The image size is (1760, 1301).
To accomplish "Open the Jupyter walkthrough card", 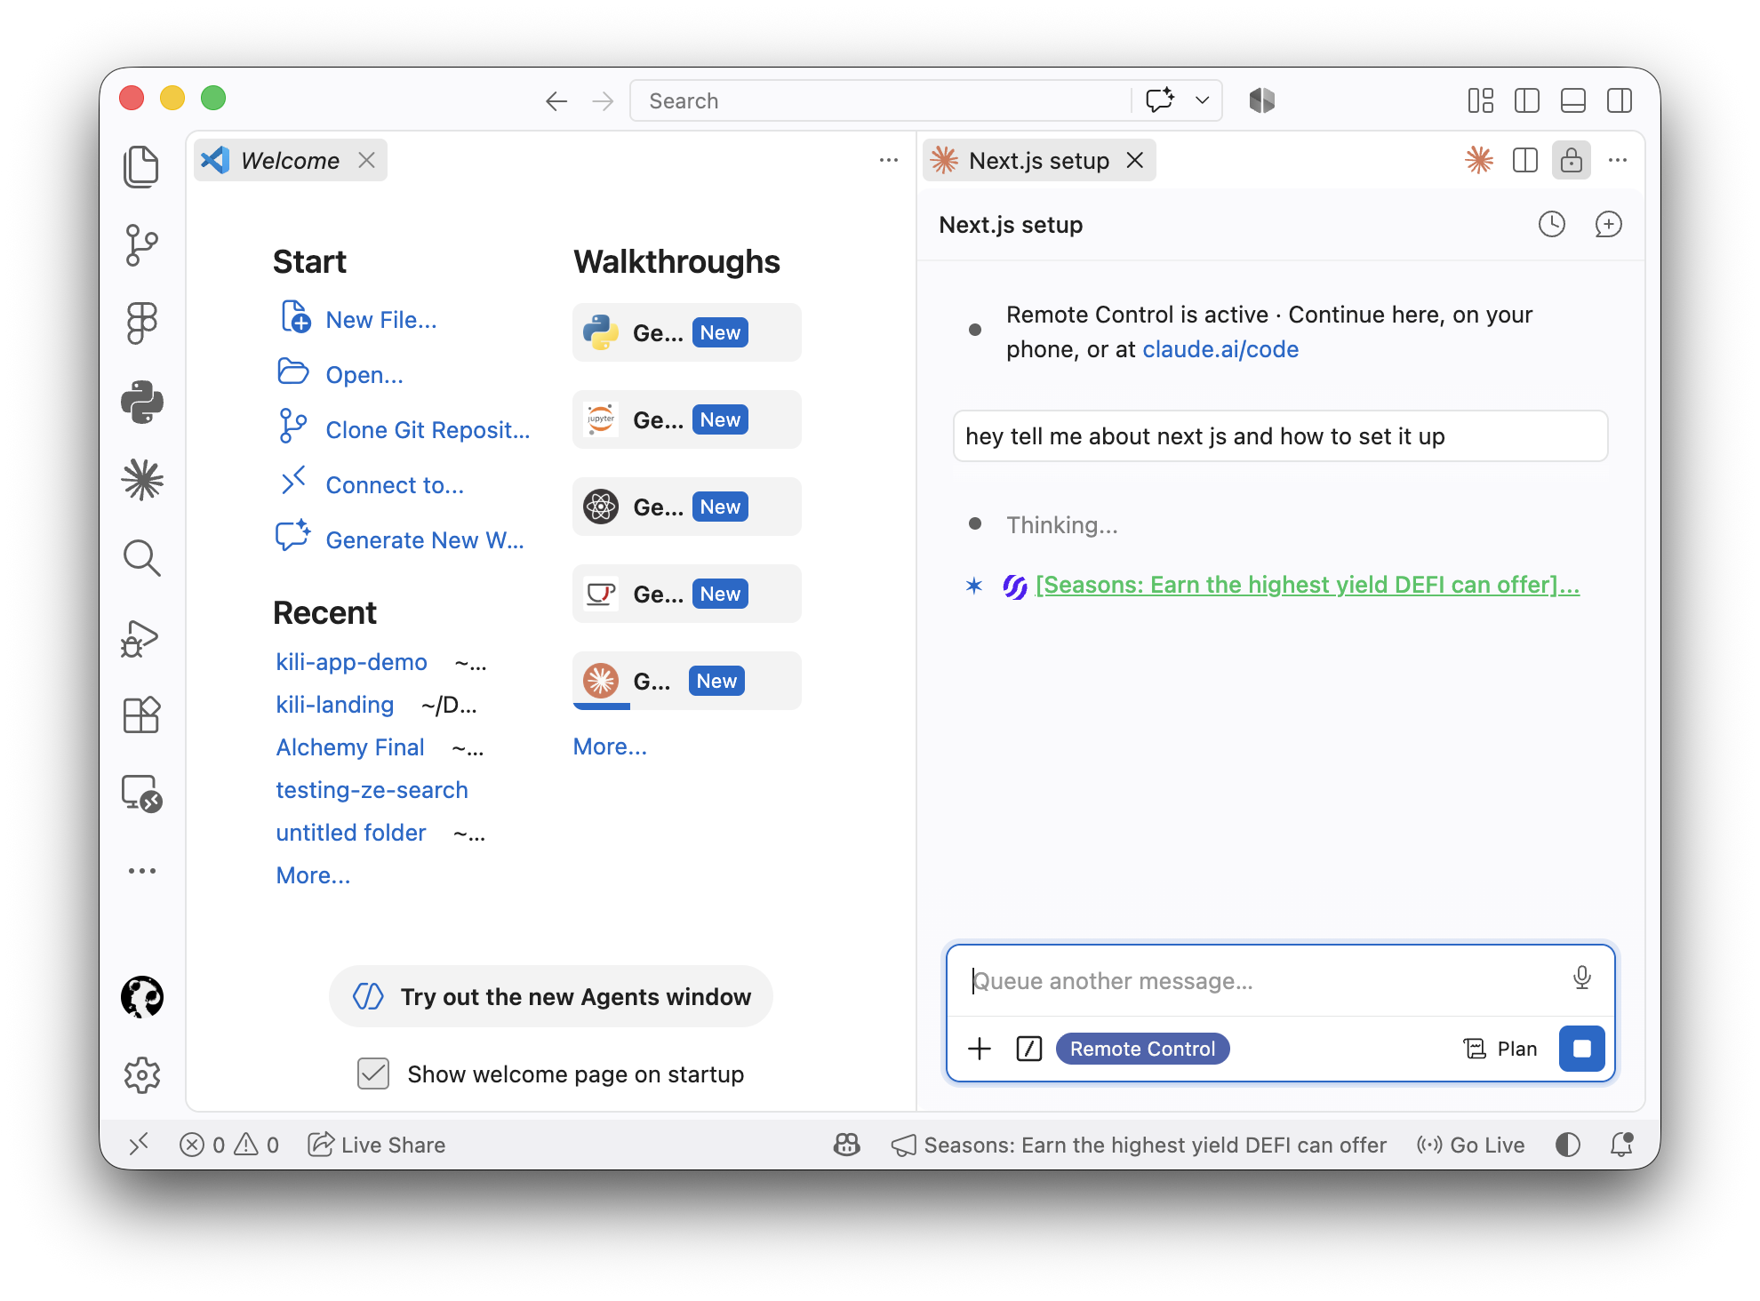I will point(686,419).
